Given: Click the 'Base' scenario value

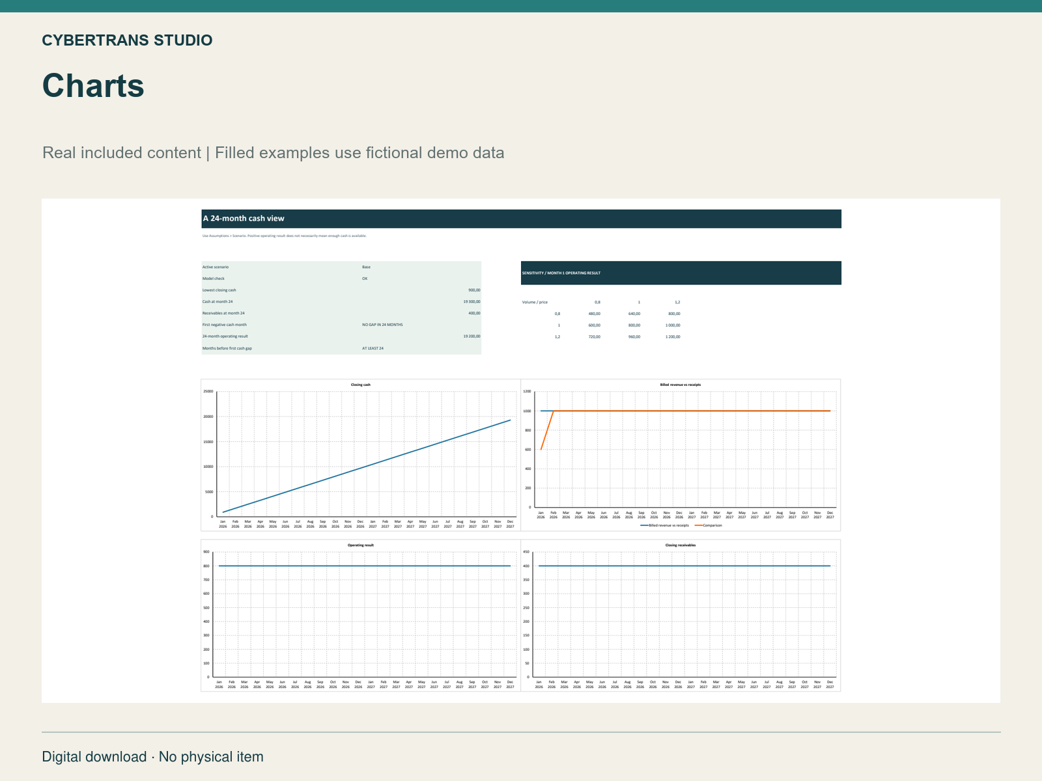Looking at the screenshot, I should [366, 267].
